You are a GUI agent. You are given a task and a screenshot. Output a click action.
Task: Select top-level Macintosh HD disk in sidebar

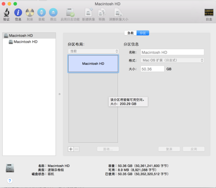tap(29, 35)
